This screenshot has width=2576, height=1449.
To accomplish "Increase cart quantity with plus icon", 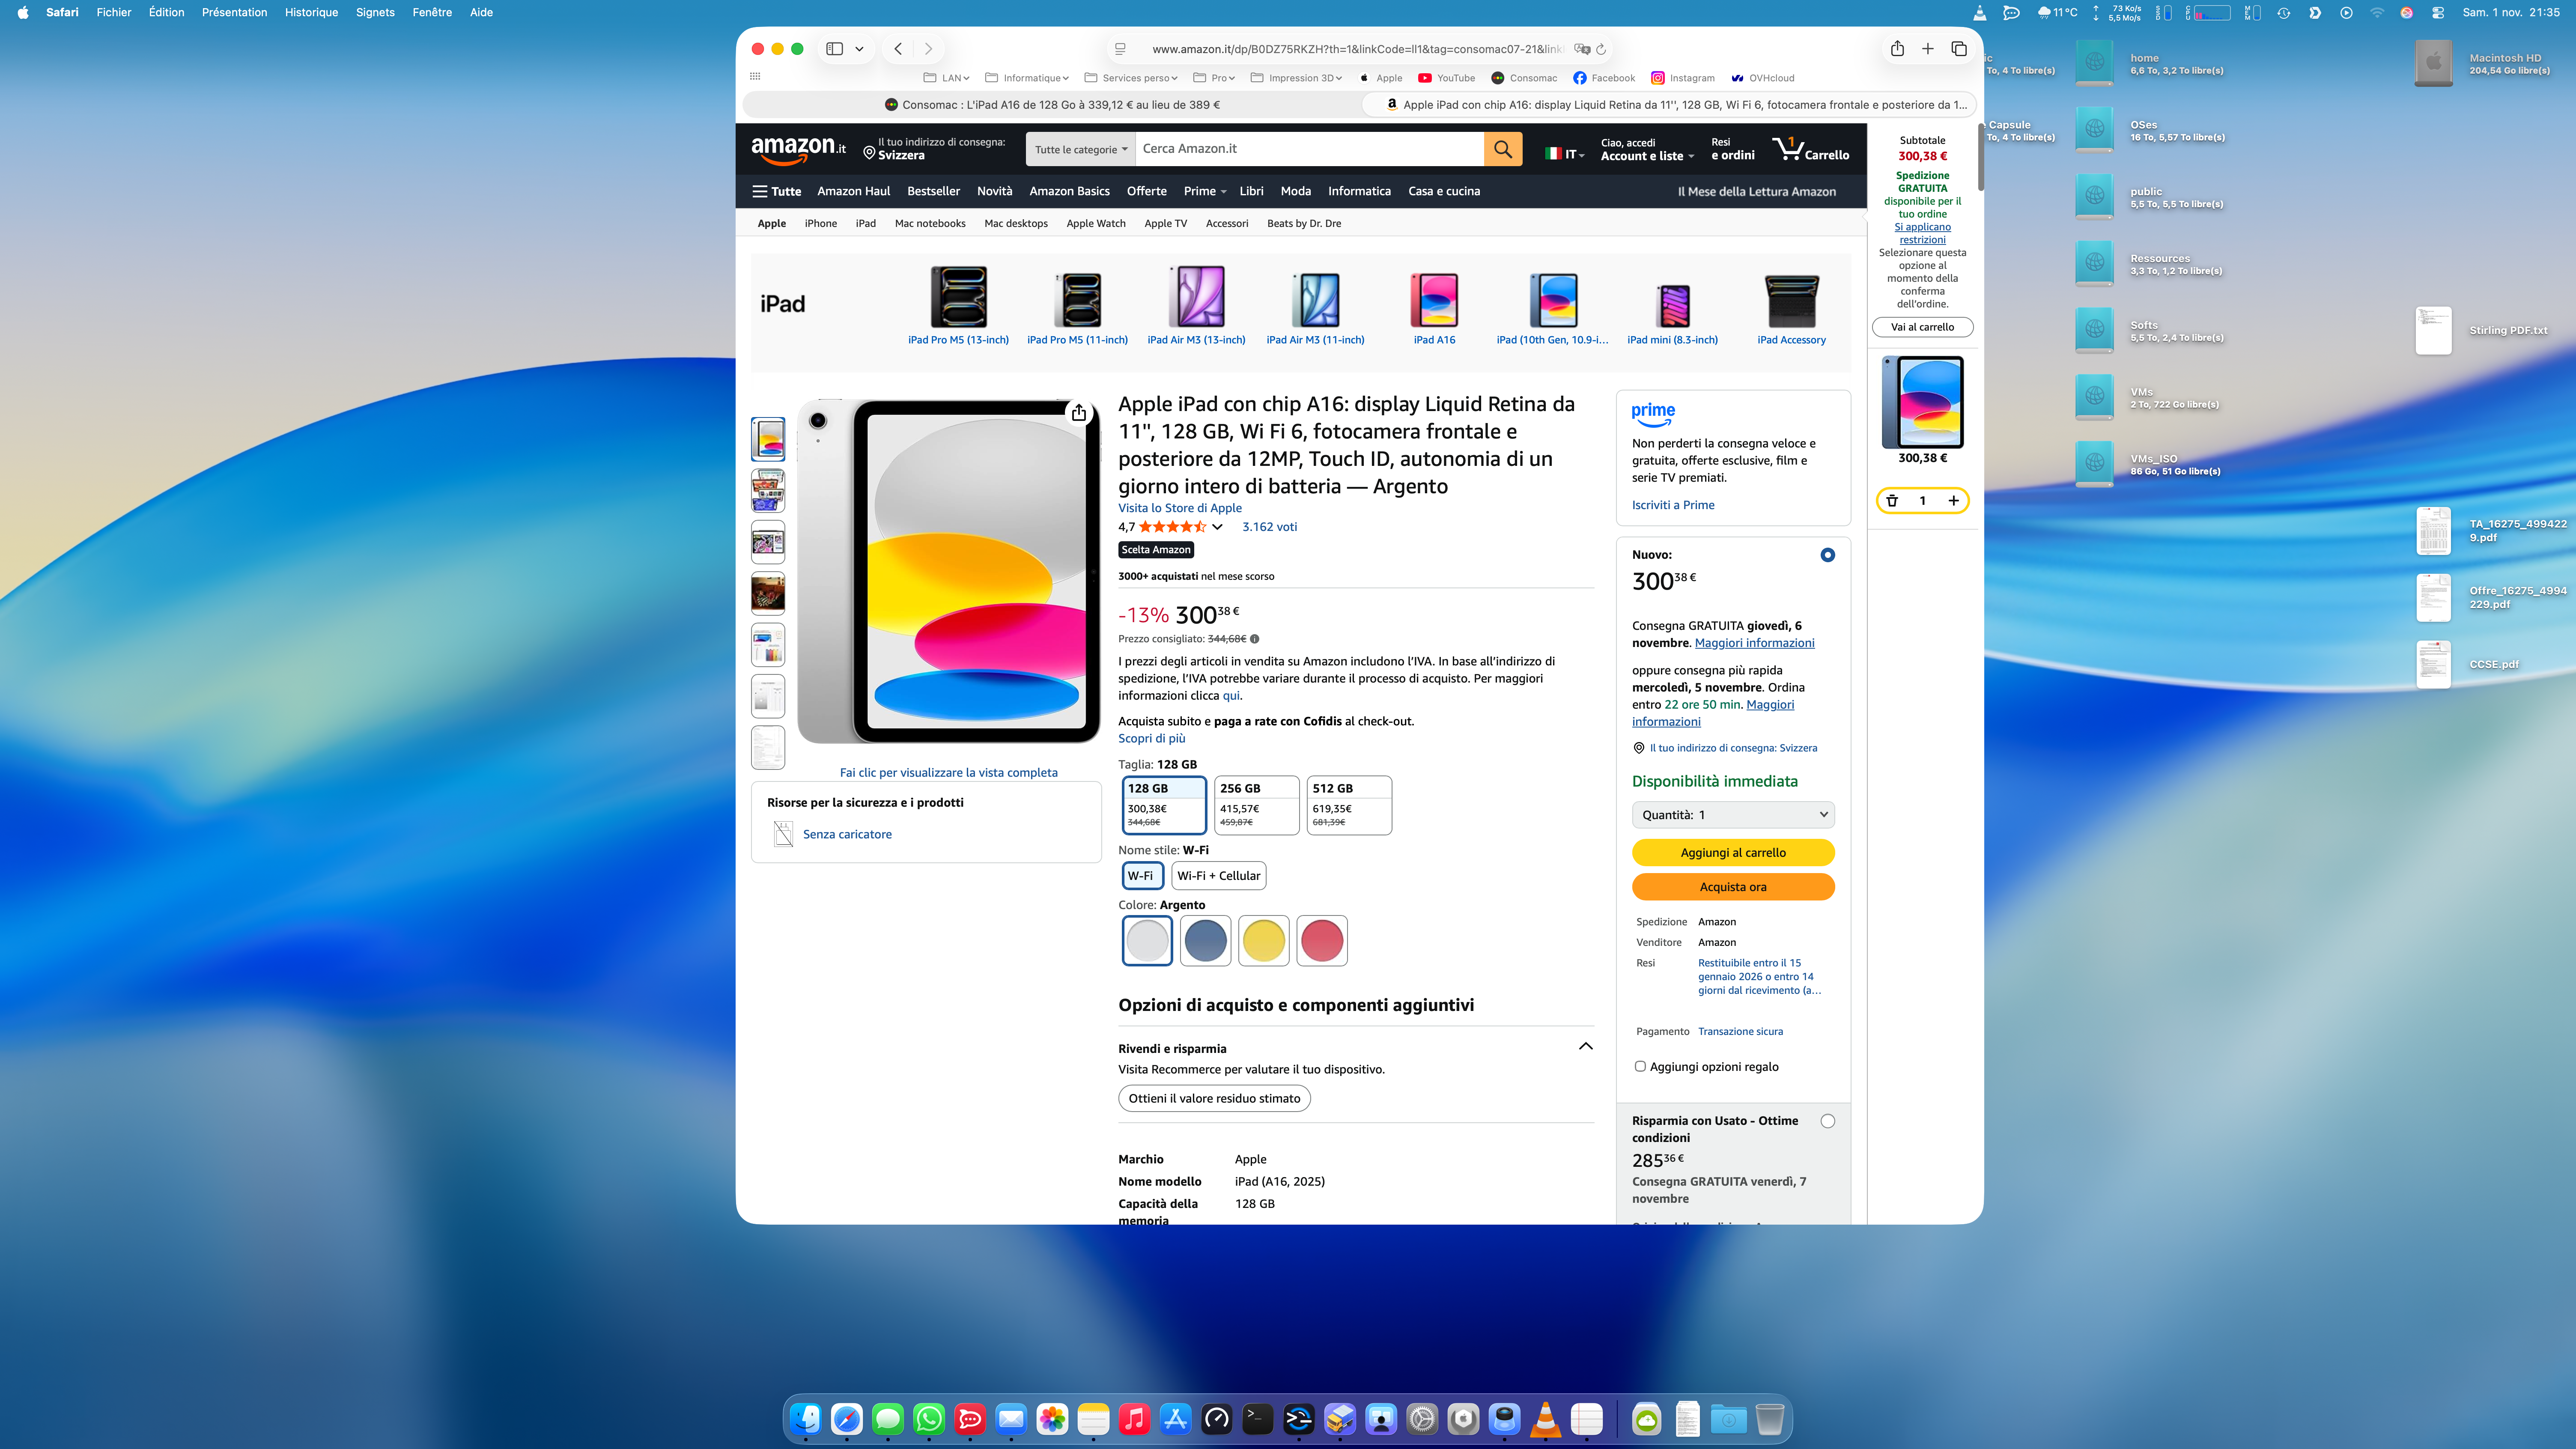I will 1953,500.
